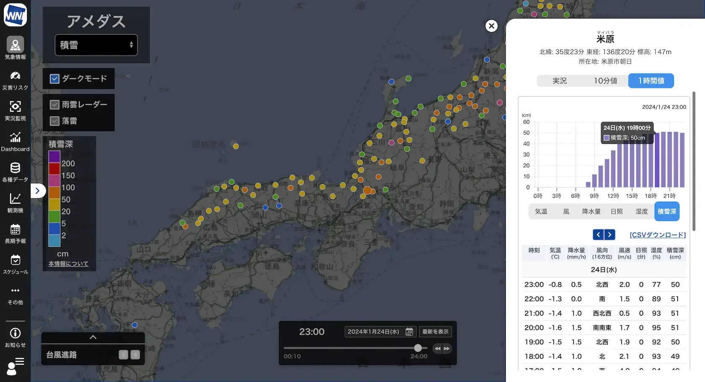This screenshot has height=382, width=705.
Task: Switch to the 10分値 tab
Action: point(605,81)
